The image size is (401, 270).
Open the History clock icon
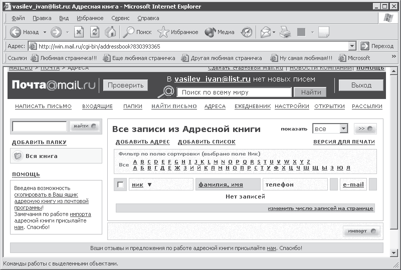tap(247, 32)
